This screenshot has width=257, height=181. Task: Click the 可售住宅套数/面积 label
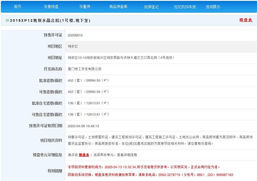[47, 115]
